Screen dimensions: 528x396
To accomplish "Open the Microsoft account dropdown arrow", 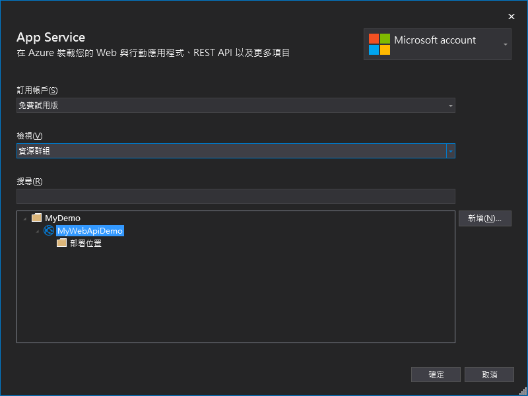I will pyautogui.click(x=505, y=44).
